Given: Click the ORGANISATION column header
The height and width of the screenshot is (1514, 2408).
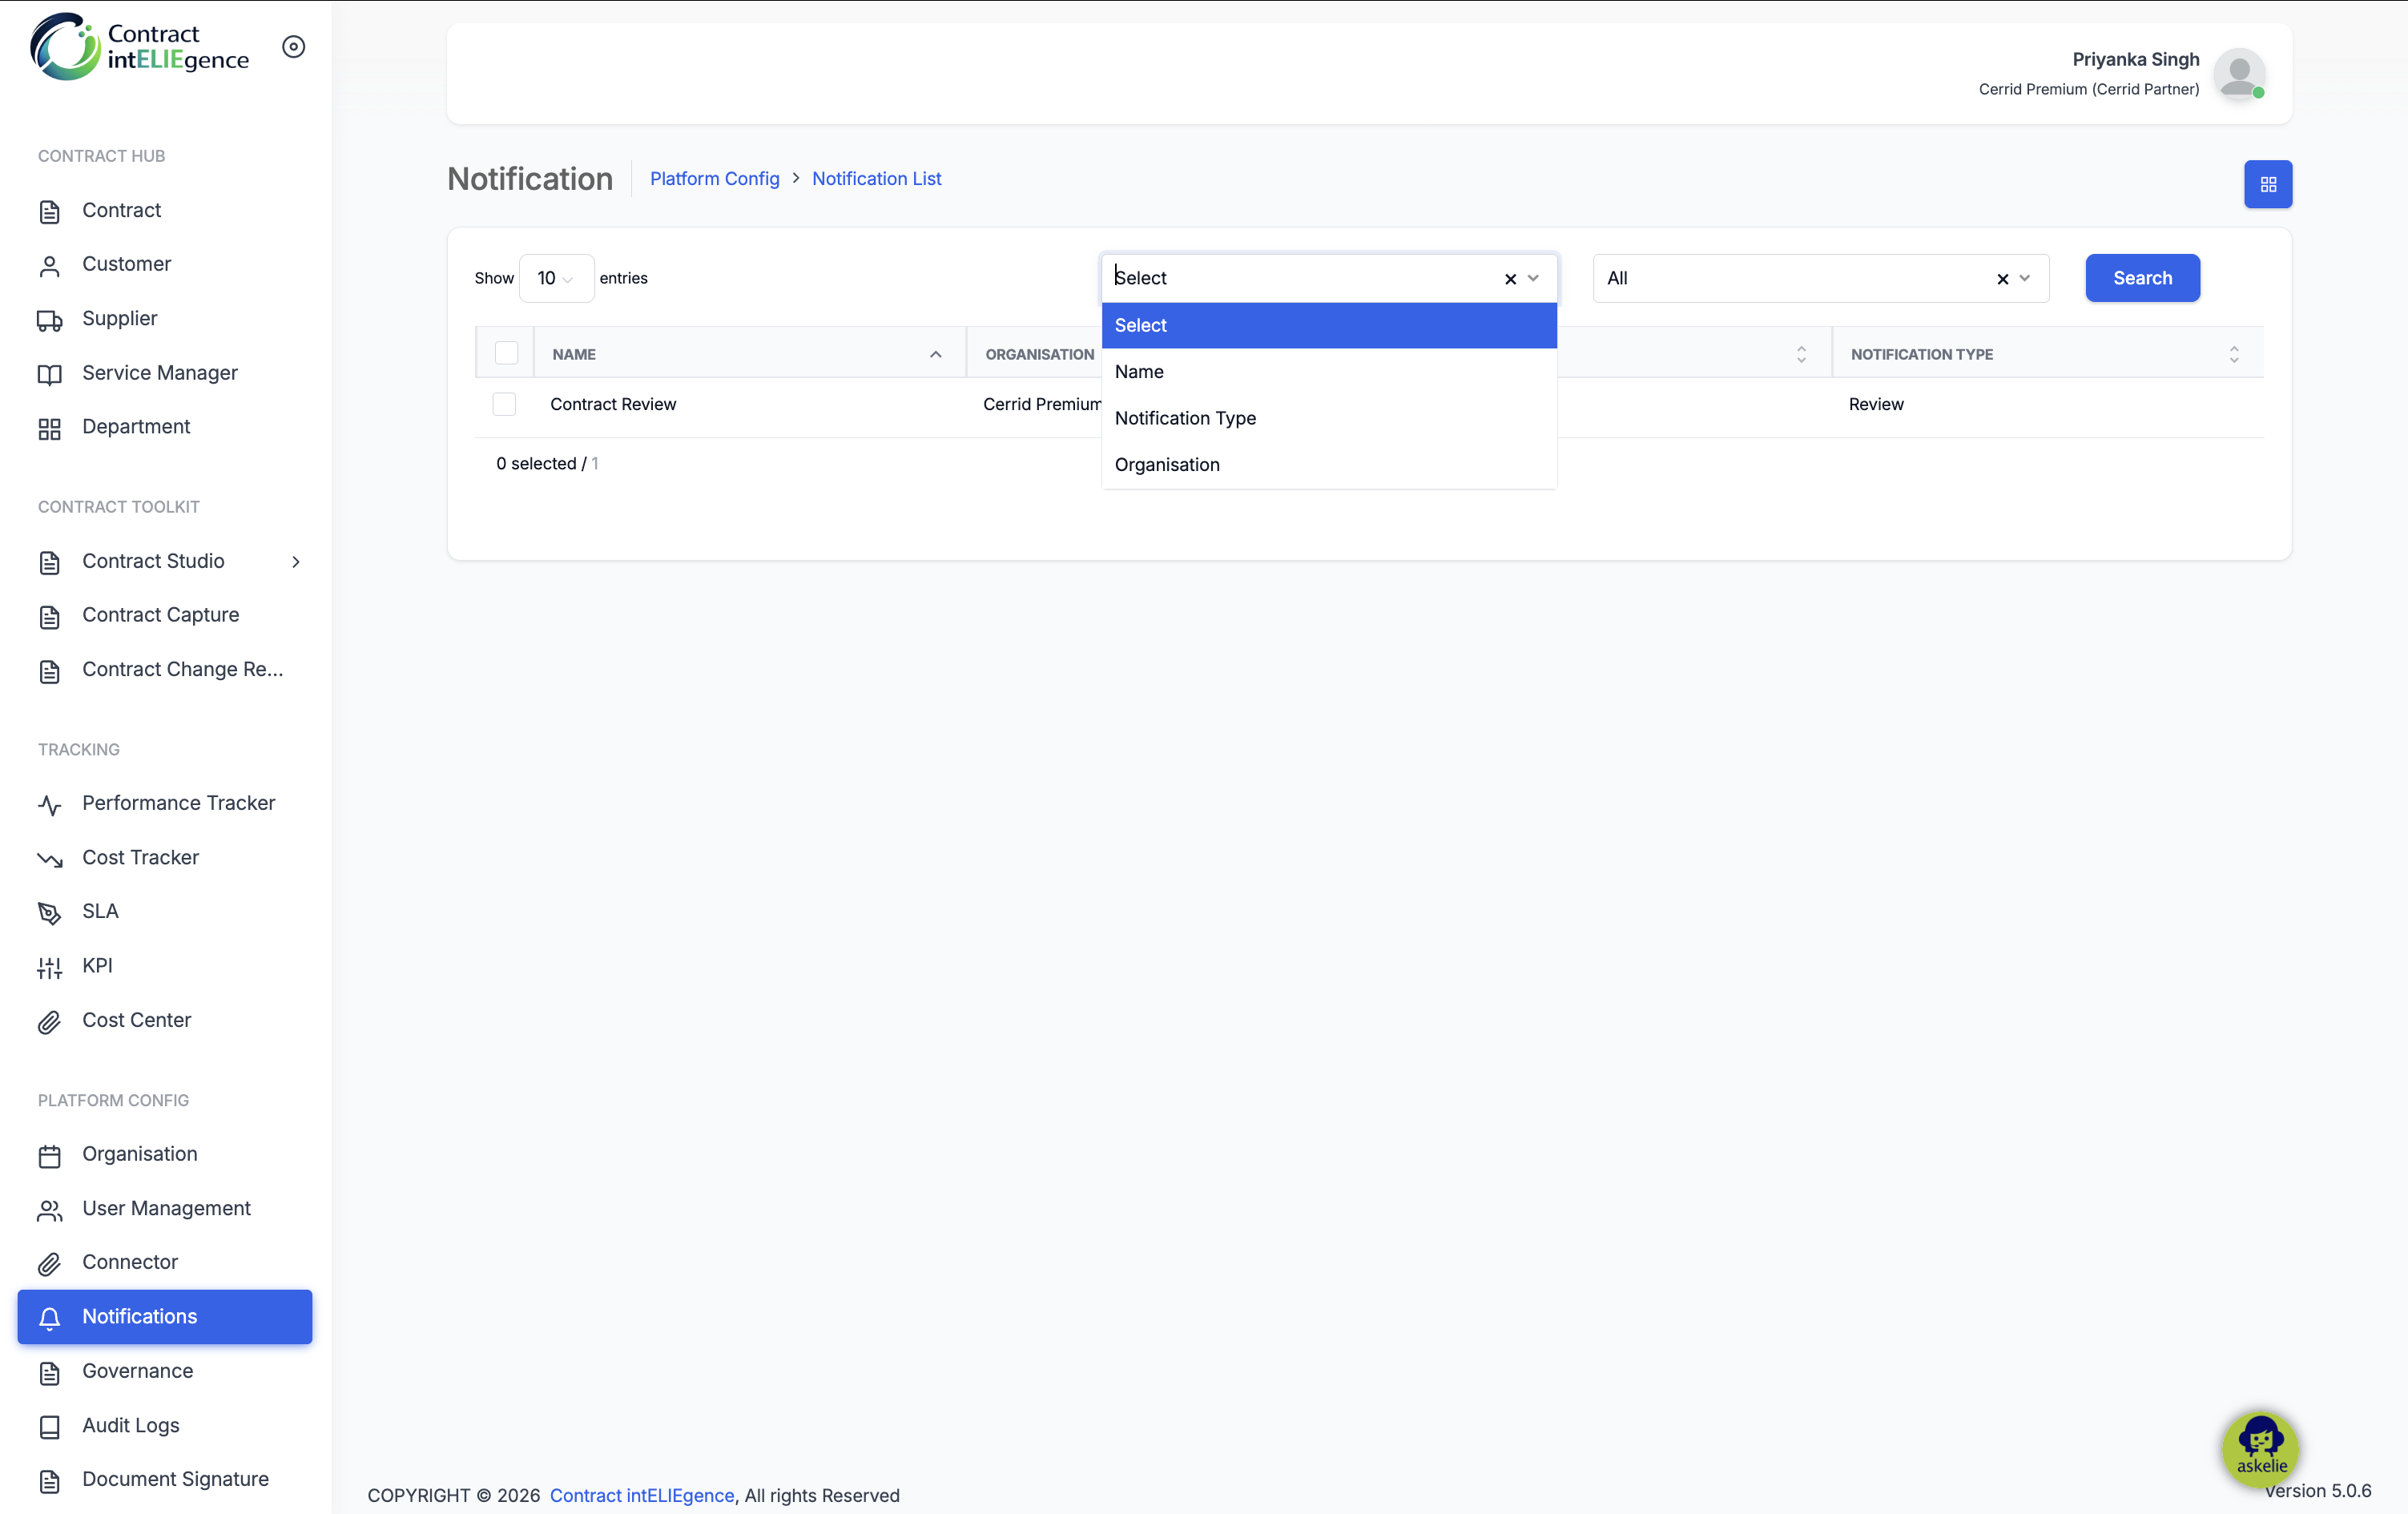Looking at the screenshot, I should pyautogui.click(x=1039, y=354).
